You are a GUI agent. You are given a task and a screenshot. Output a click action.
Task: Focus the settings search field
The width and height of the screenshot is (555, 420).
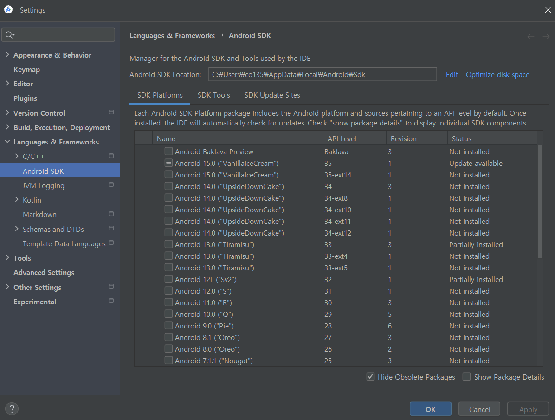pyautogui.click(x=58, y=35)
